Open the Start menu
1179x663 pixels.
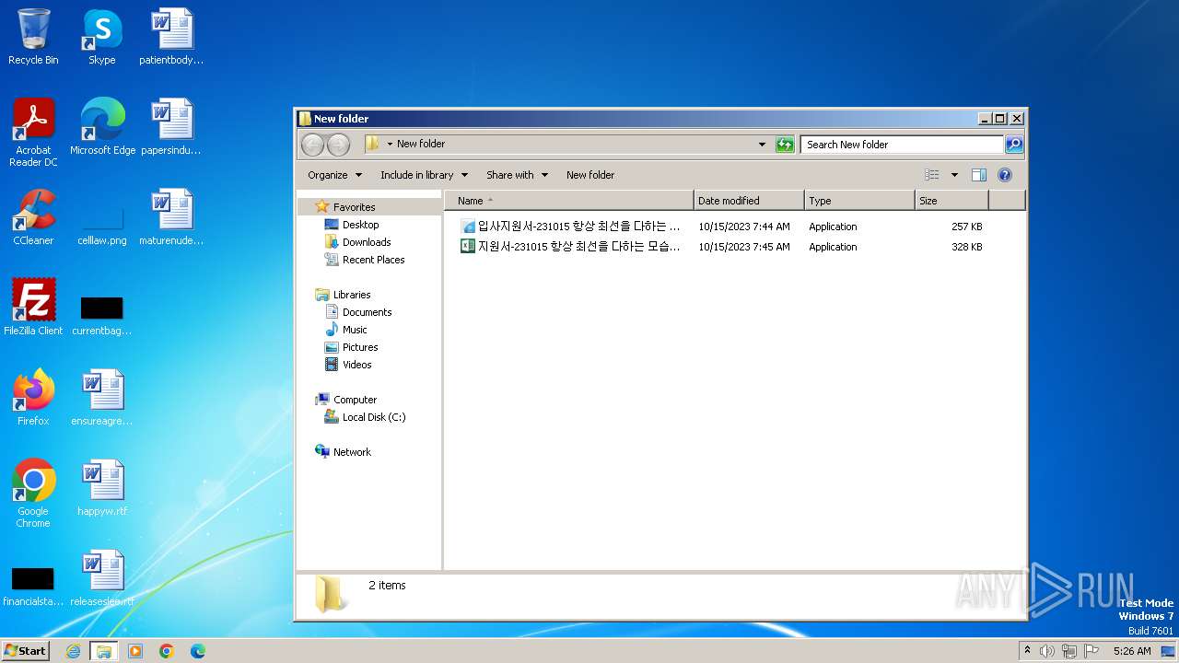(x=26, y=651)
